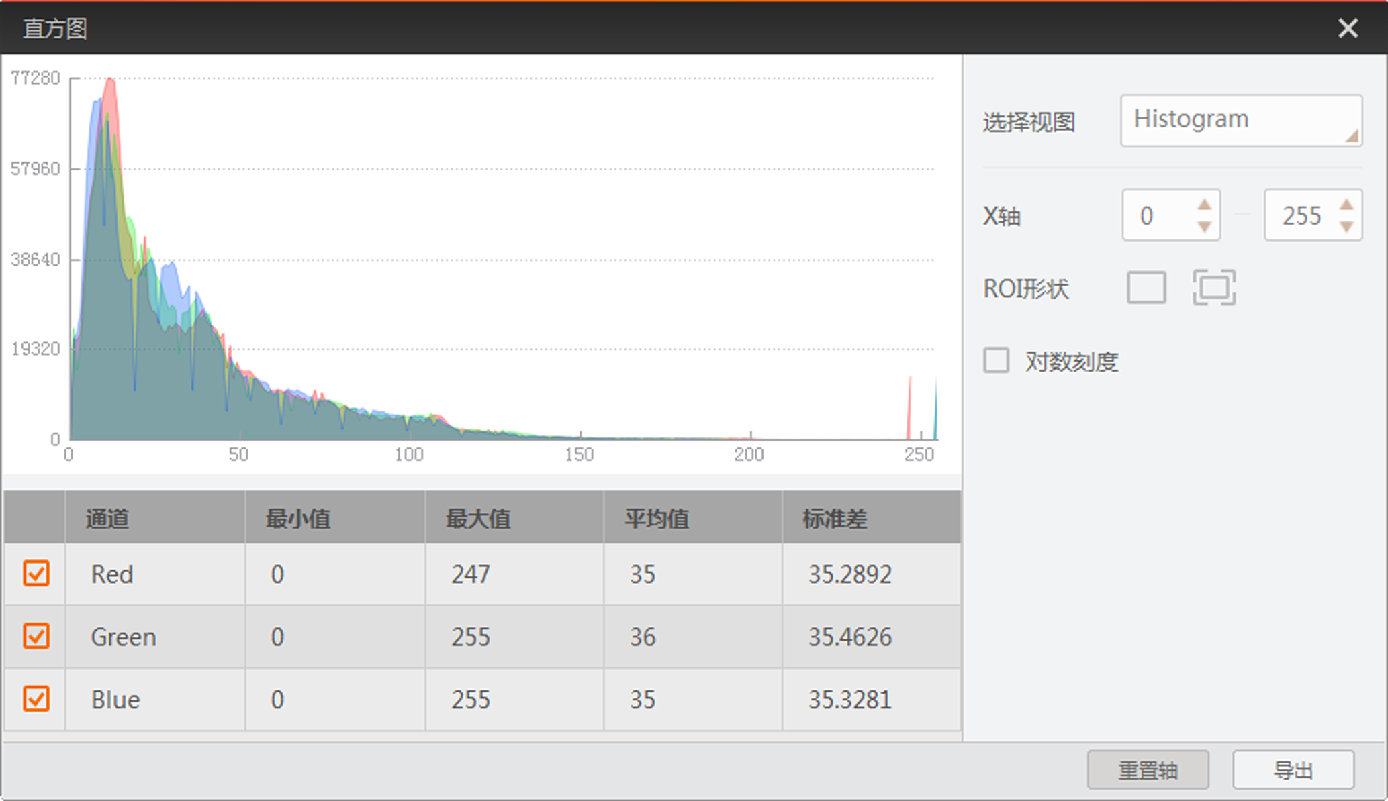
Task: Click the 重置轴 reset axis button
Action: [1148, 769]
